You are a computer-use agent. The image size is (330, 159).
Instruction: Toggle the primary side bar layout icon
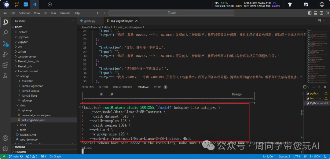pos(310,13)
